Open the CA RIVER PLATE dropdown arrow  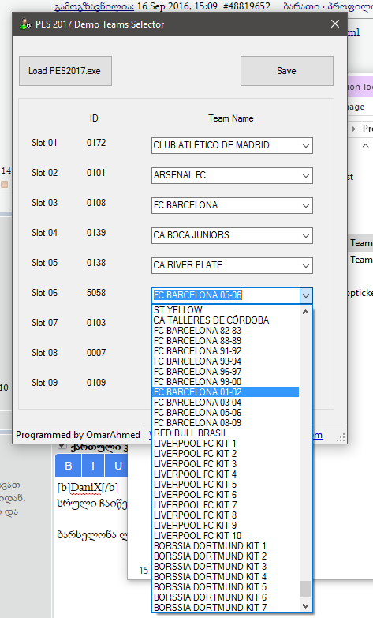[306, 265]
